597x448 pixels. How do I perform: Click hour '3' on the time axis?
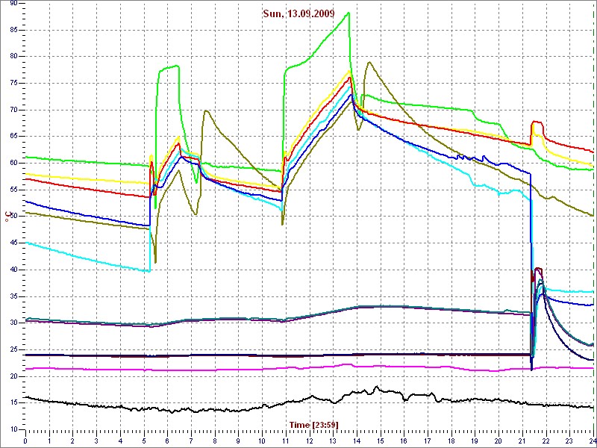[96, 441]
